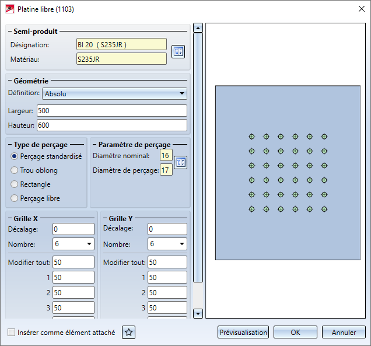The width and height of the screenshot is (371, 346).
Task: Select the Perçage standardisé radio option
Action: coord(15,156)
